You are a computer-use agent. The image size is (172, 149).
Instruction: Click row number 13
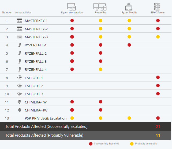[7, 118]
